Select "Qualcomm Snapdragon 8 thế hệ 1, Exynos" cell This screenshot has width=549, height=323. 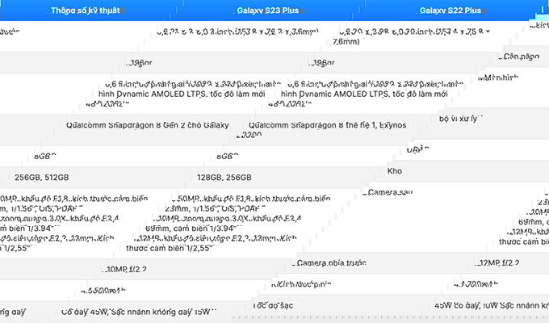point(327,125)
